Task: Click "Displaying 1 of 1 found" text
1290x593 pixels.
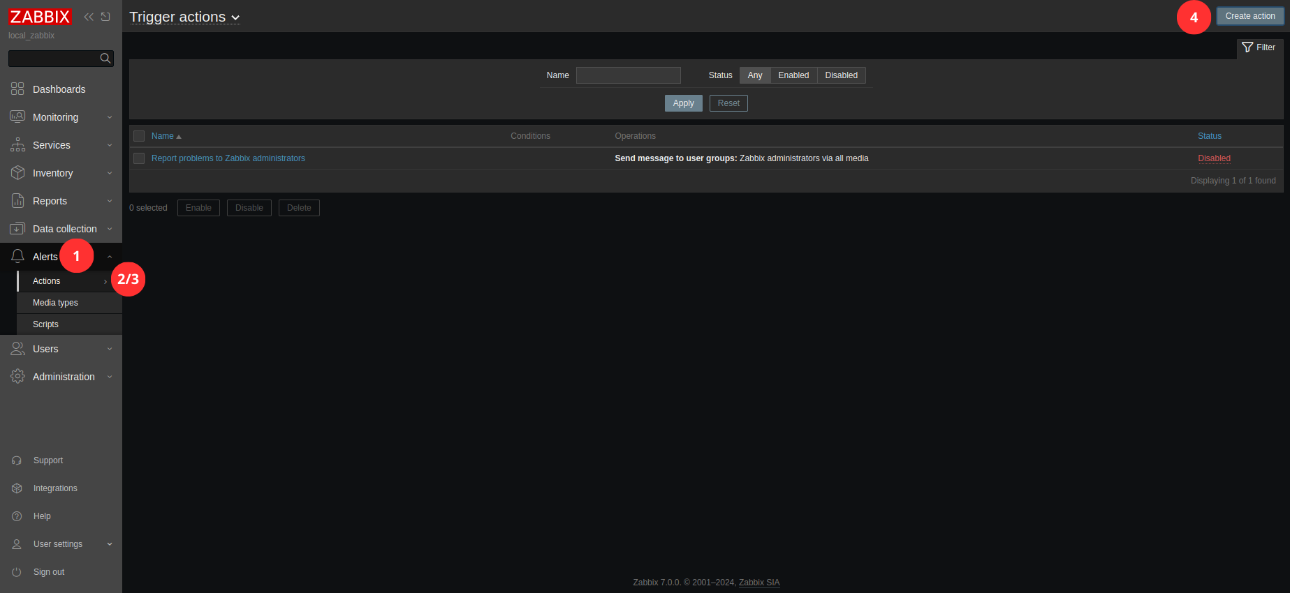Action: (1233, 181)
